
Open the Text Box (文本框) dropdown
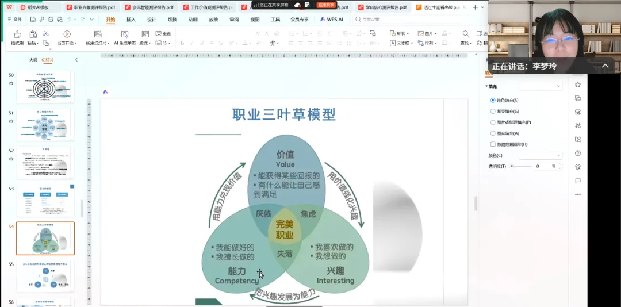[401, 43]
